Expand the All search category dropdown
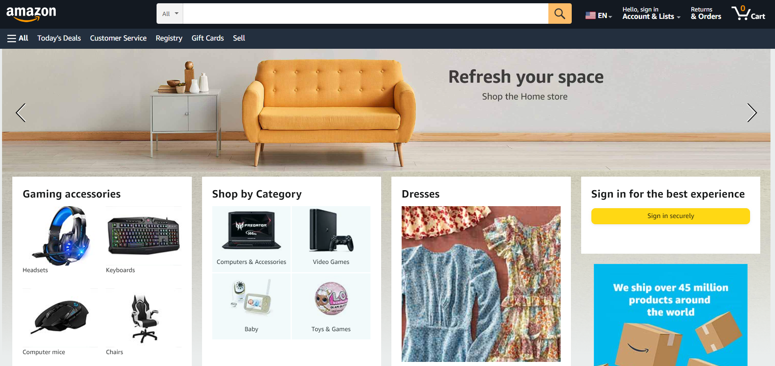Screen dimensions: 775x366 pos(170,14)
